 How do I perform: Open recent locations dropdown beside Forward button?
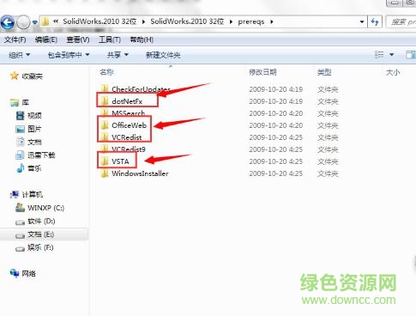34,22
